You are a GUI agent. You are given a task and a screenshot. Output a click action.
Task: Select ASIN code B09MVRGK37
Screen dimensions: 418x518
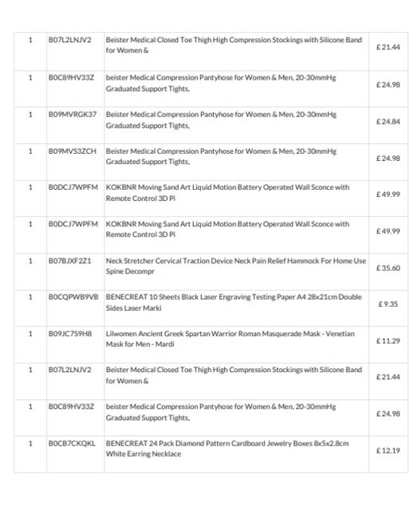(73, 115)
